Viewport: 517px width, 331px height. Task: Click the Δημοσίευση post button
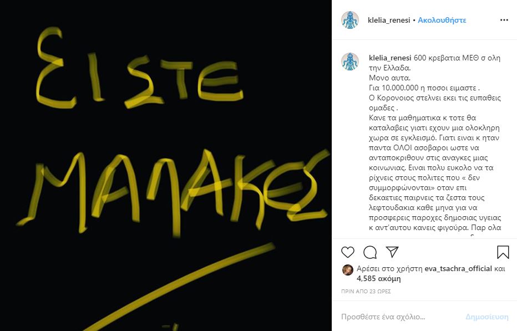(486, 317)
